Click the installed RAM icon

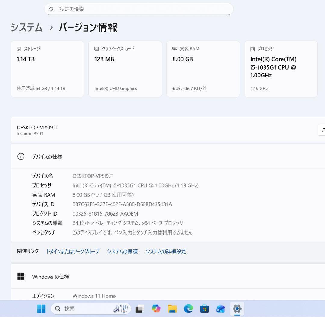coord(175,48)
